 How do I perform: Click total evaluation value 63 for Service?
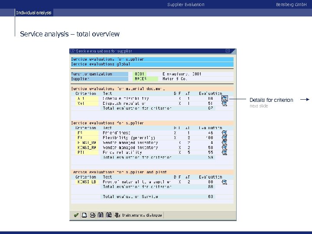coord(211,197)
